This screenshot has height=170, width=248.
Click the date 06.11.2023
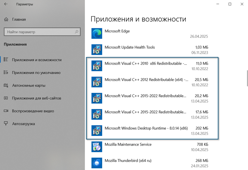(200, 53)
